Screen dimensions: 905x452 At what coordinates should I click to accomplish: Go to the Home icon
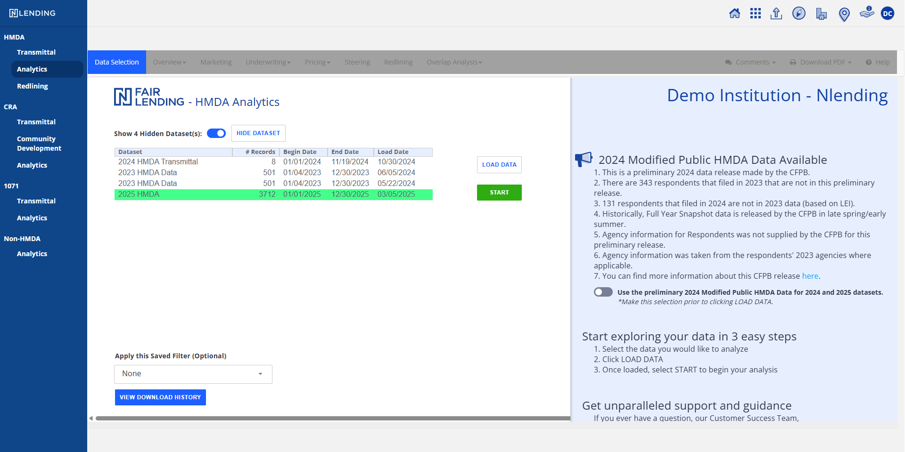(x=734, y=13)
